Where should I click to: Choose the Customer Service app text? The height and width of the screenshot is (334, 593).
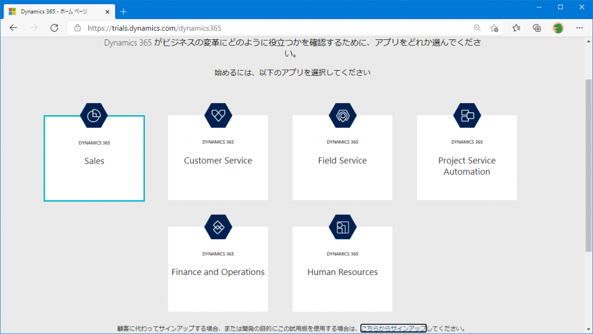218,160
